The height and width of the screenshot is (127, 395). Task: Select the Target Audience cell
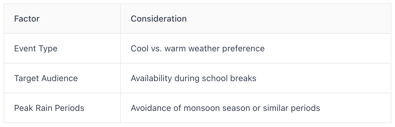click(x=62, y=78)
